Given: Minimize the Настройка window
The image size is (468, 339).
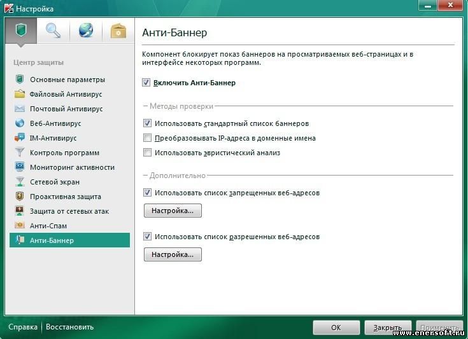Looking at the screenshot, I should (427, 5).
